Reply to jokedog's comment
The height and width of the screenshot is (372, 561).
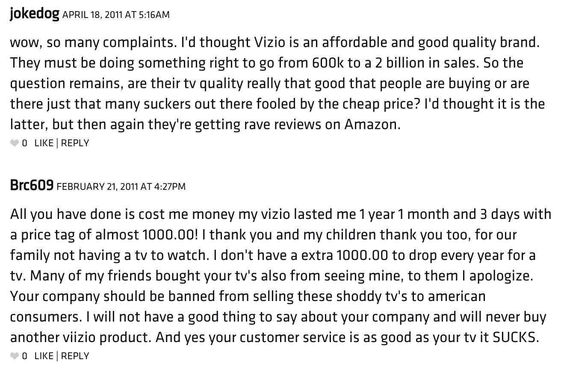pos(75,143)
